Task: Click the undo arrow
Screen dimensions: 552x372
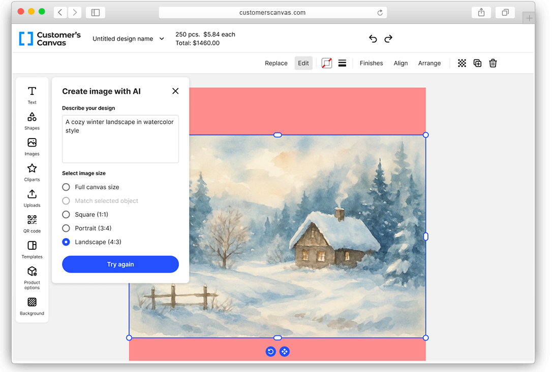Action: coord(373,39)
